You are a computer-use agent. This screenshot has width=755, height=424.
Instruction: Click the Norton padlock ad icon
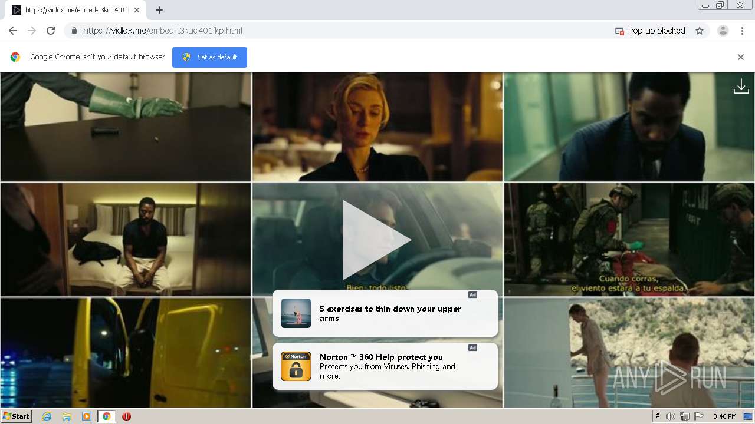pyautogui.click(x=296, y=366)
